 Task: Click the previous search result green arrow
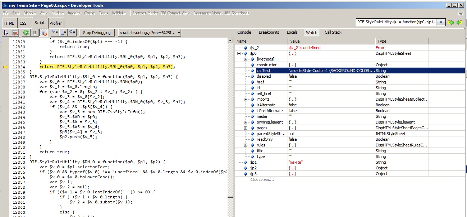450,22
